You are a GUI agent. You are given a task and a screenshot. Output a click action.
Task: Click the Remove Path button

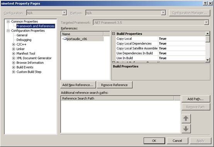coord(195,107)
